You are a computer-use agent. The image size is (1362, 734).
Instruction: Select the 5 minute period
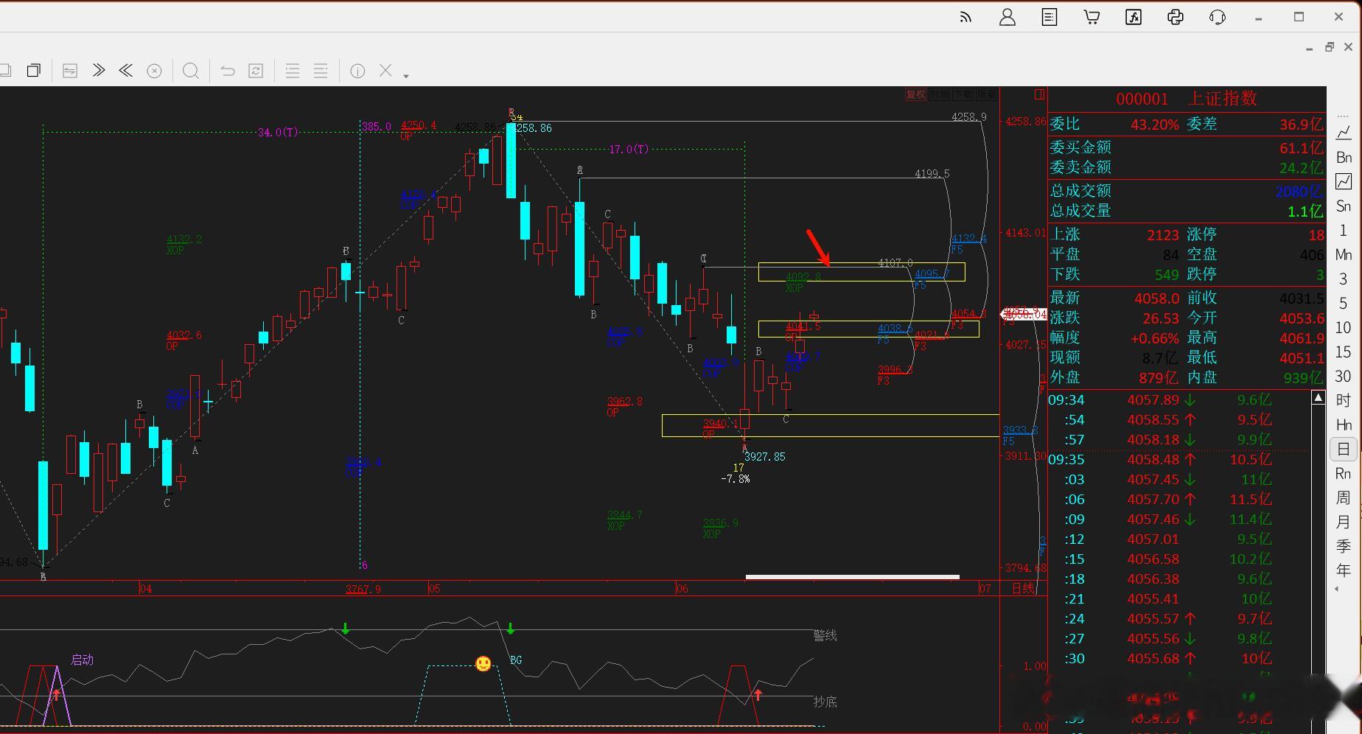1344,303
